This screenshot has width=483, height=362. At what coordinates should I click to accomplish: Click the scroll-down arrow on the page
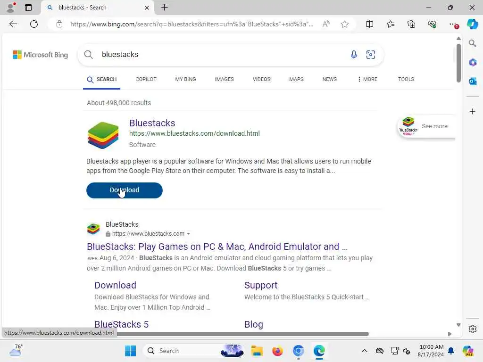click(x=458, y=325)
